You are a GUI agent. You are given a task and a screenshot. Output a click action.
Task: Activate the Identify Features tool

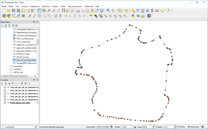point(108,11)
